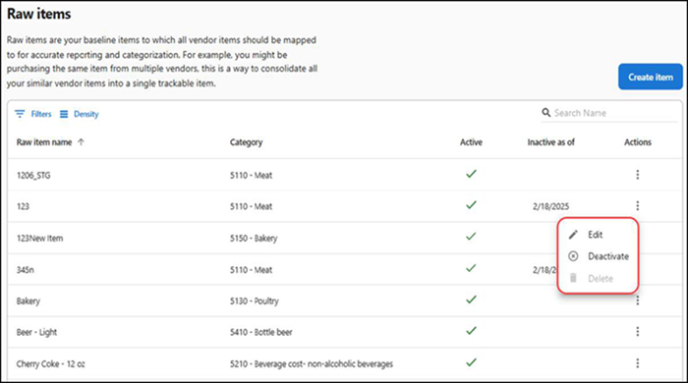Click the Create item button
The height and width of the screenshot is (383, 688).
pos(651,77)
